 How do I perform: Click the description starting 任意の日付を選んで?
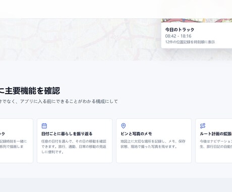[74, 147]
